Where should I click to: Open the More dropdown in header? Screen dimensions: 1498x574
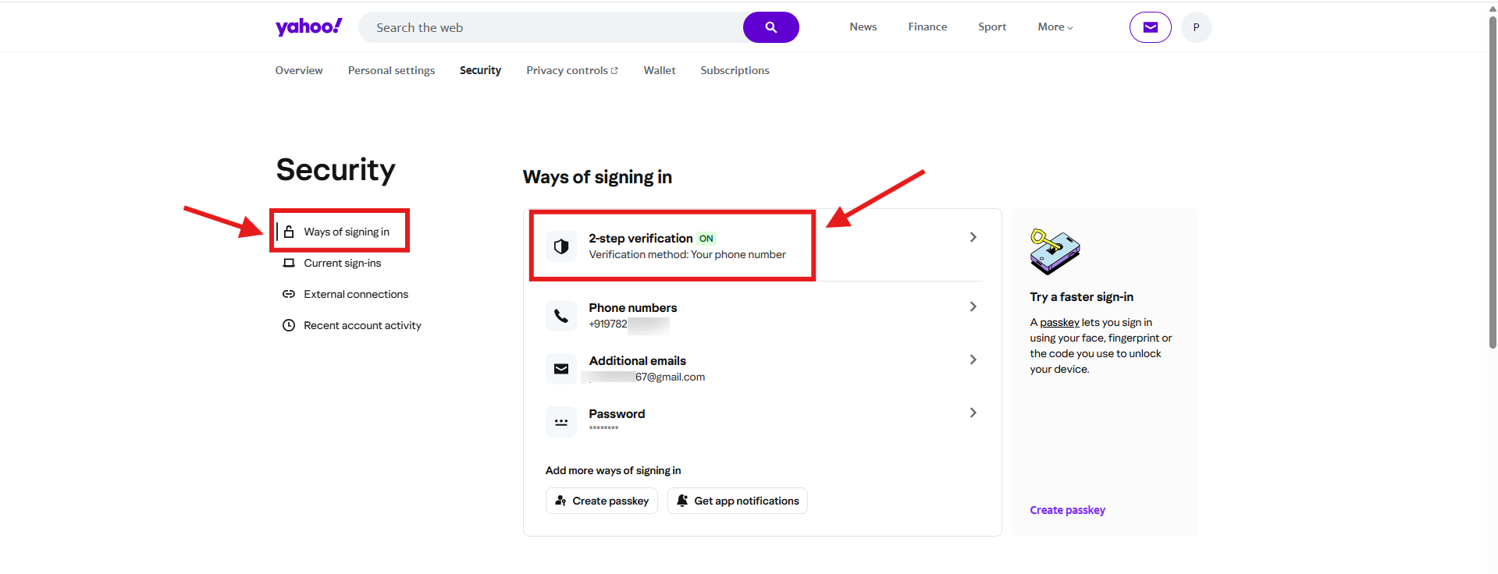point(1055,27)
